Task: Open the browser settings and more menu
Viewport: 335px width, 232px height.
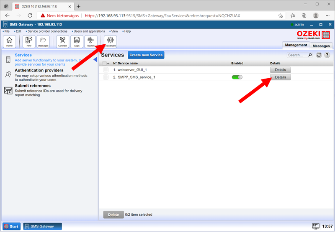Action: [327, 15]
